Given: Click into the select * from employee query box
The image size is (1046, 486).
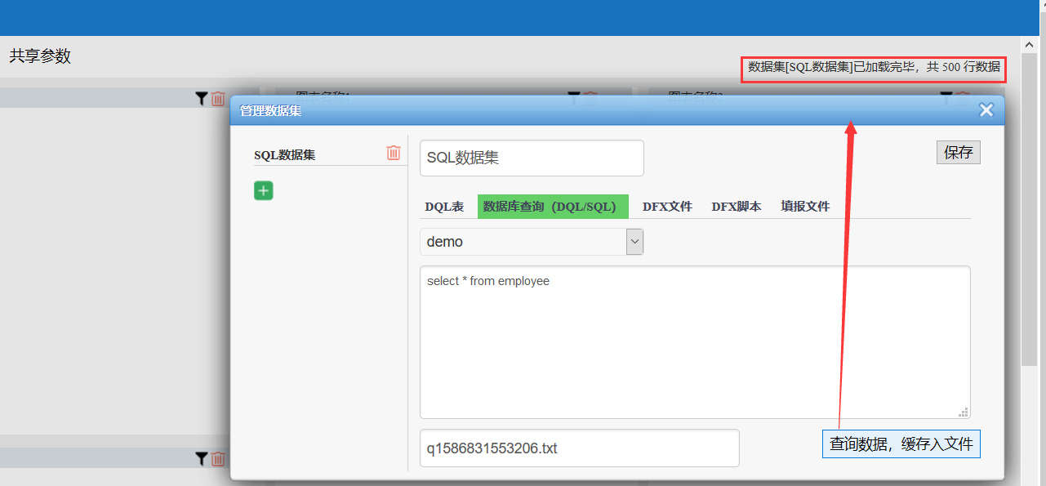Looking at the screenshot, I should (694, 341).
